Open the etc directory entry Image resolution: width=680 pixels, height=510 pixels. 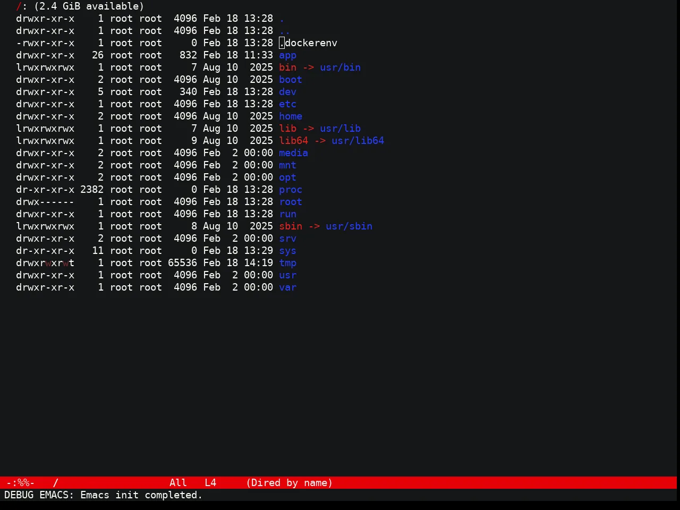(287, 104)
